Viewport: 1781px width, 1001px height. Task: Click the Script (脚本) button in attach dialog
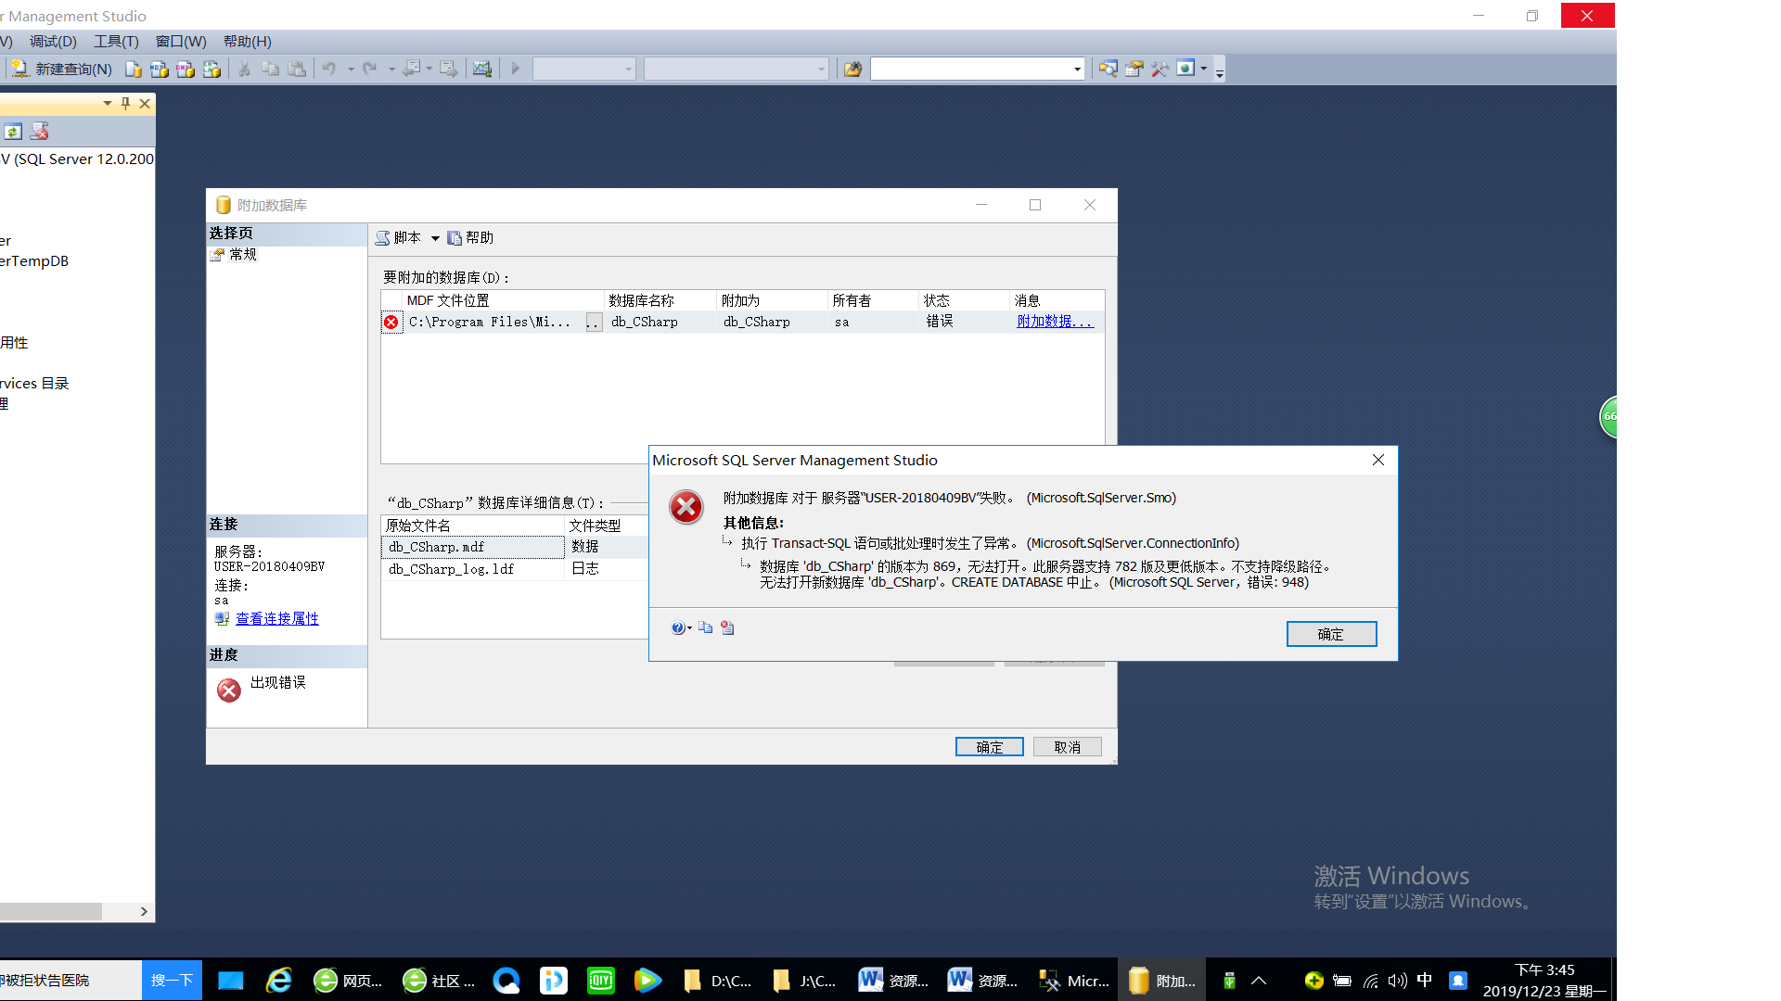pos(398,238)
